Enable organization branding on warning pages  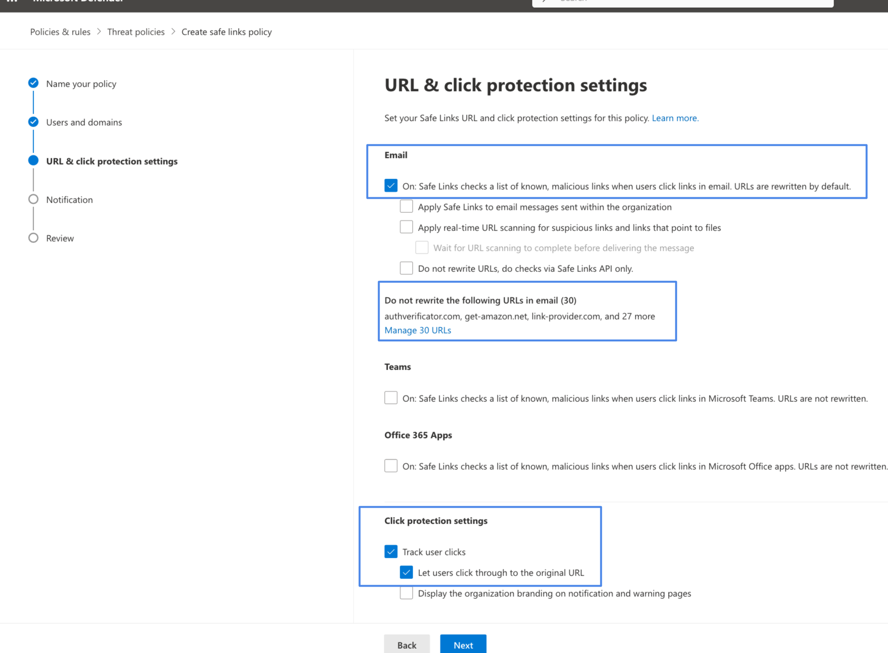click(406, 593)
